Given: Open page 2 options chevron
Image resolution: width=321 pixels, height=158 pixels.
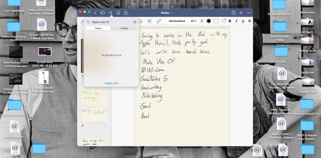Looking at the screenshot, I should pyautogui.click(x=105, y=125).
